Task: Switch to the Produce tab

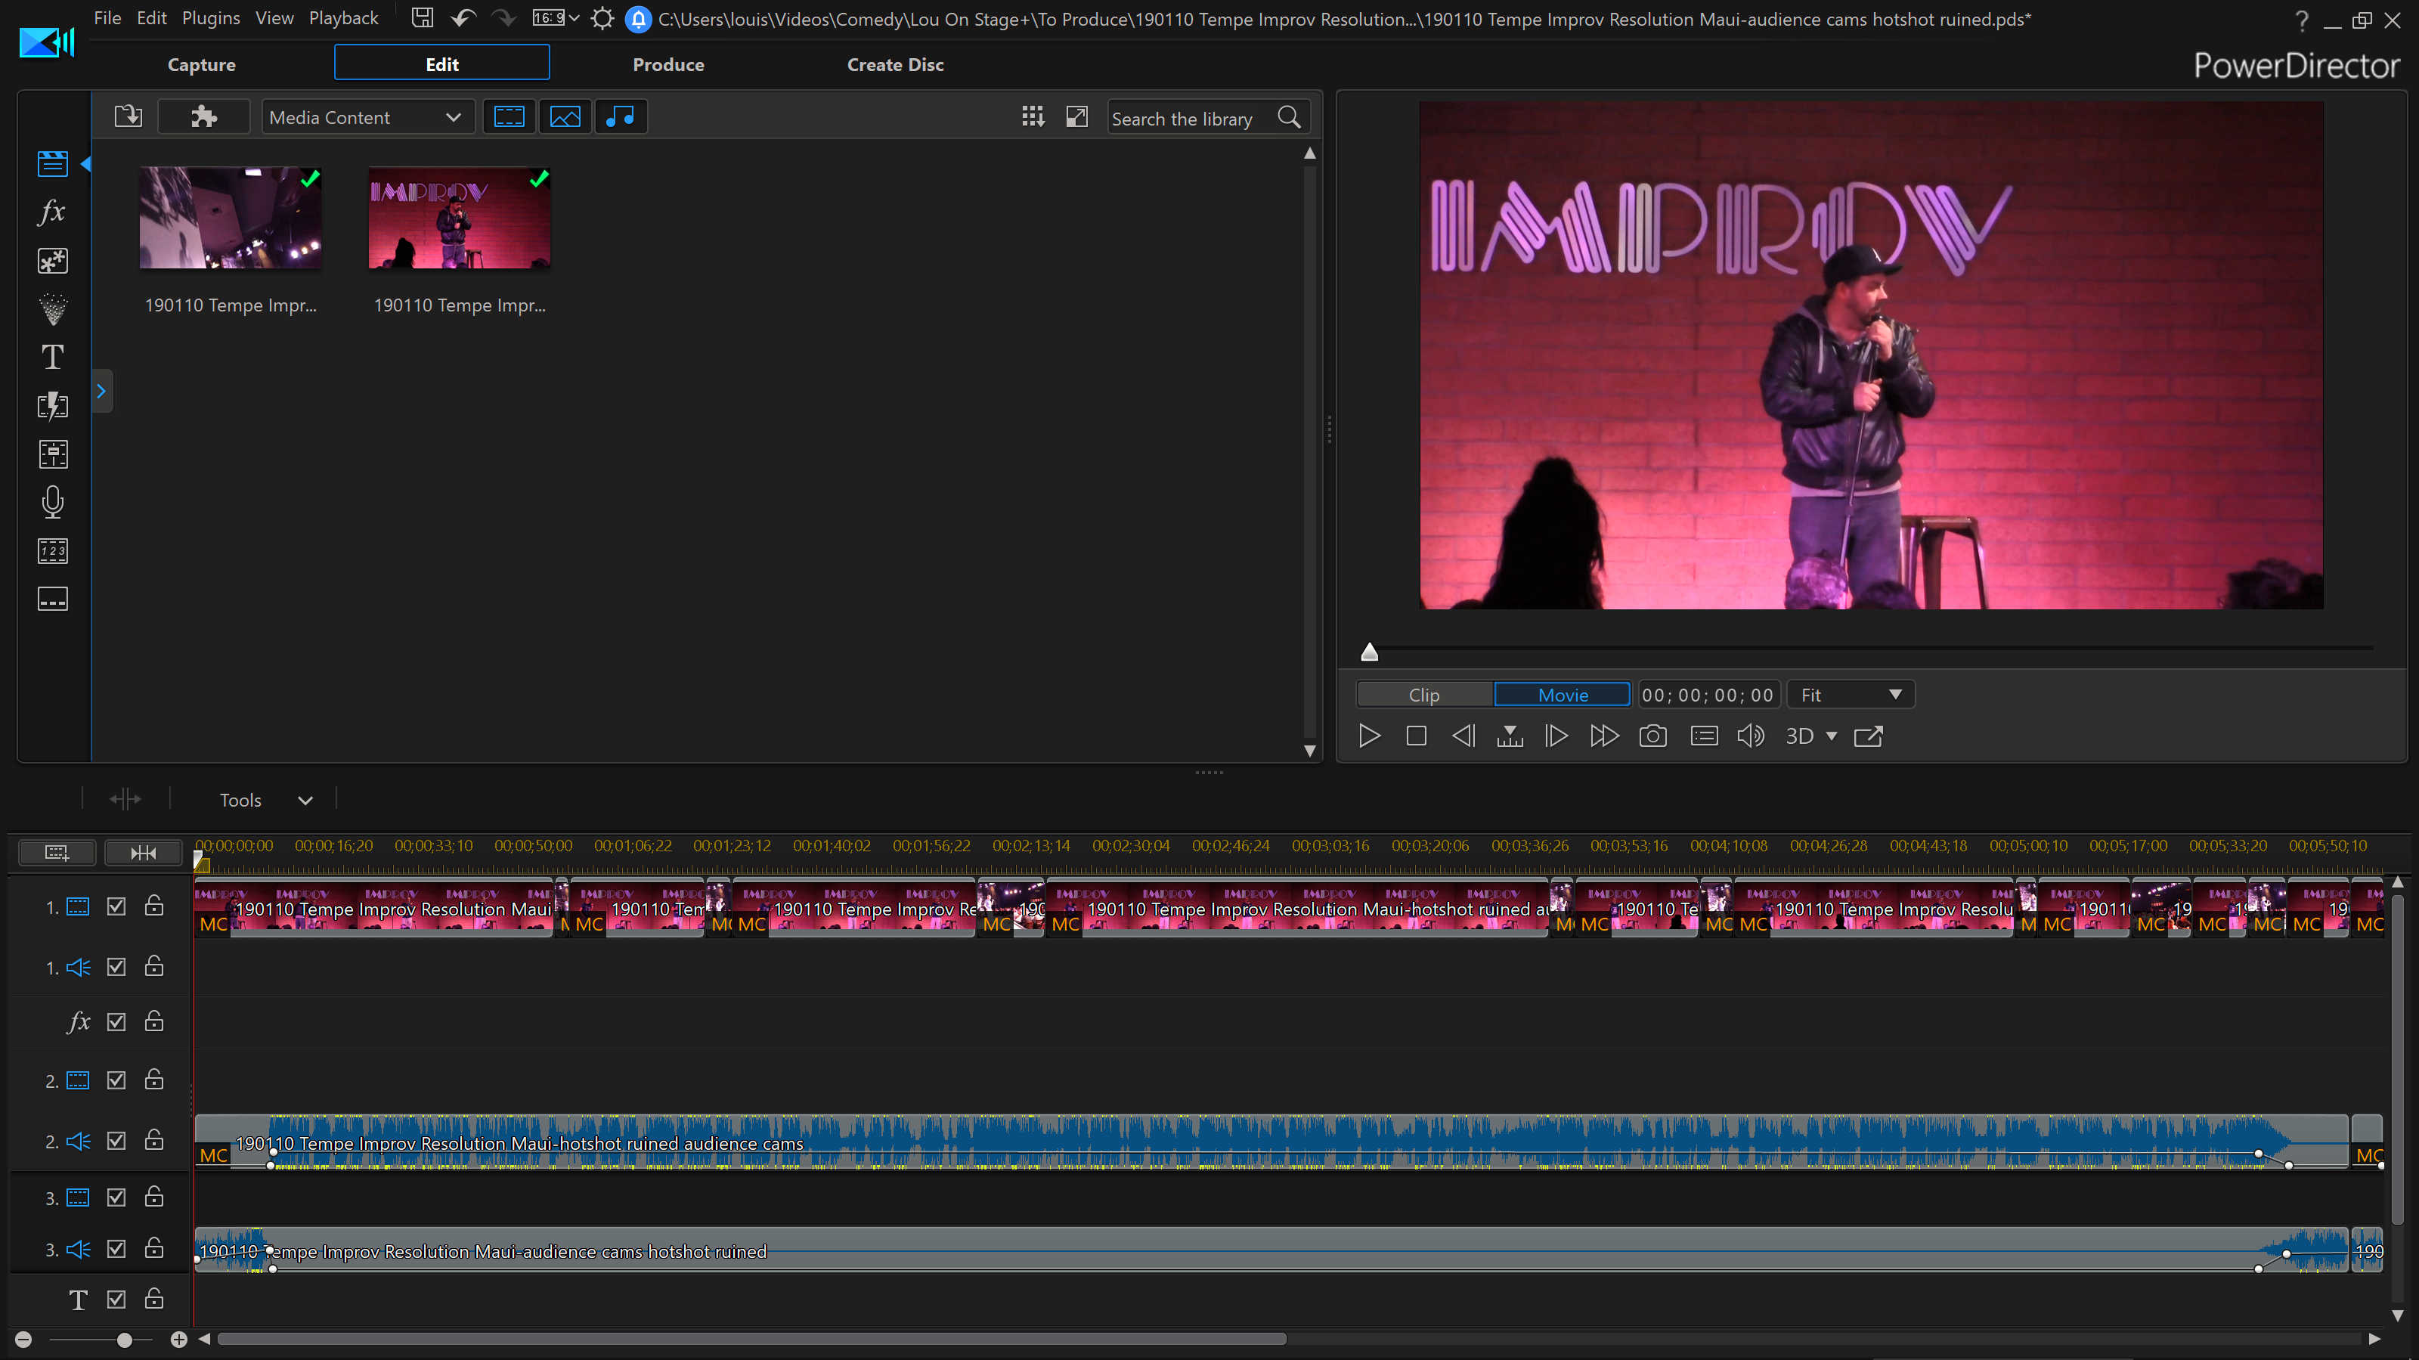Action: 667,64
